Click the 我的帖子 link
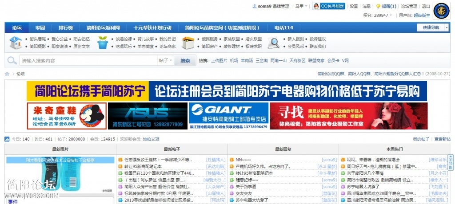The height and width of the screenshot is (204, 455). tap(421, 139)
